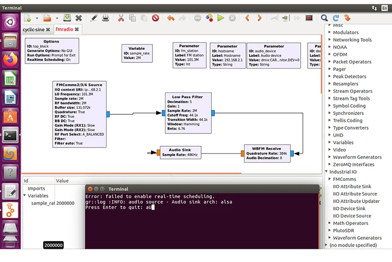Viewport: 392px width, 262px height.
Task: Click the green Execute flow graph play icon
Action: pos(220,18)
